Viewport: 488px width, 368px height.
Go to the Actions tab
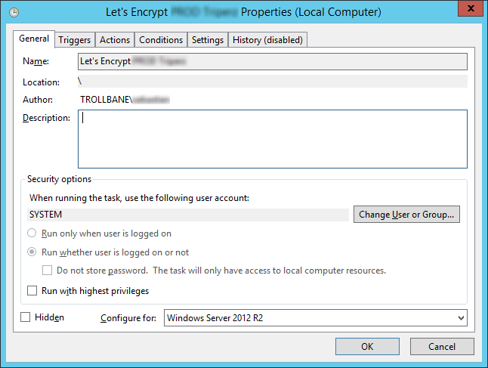click(115, 40)
